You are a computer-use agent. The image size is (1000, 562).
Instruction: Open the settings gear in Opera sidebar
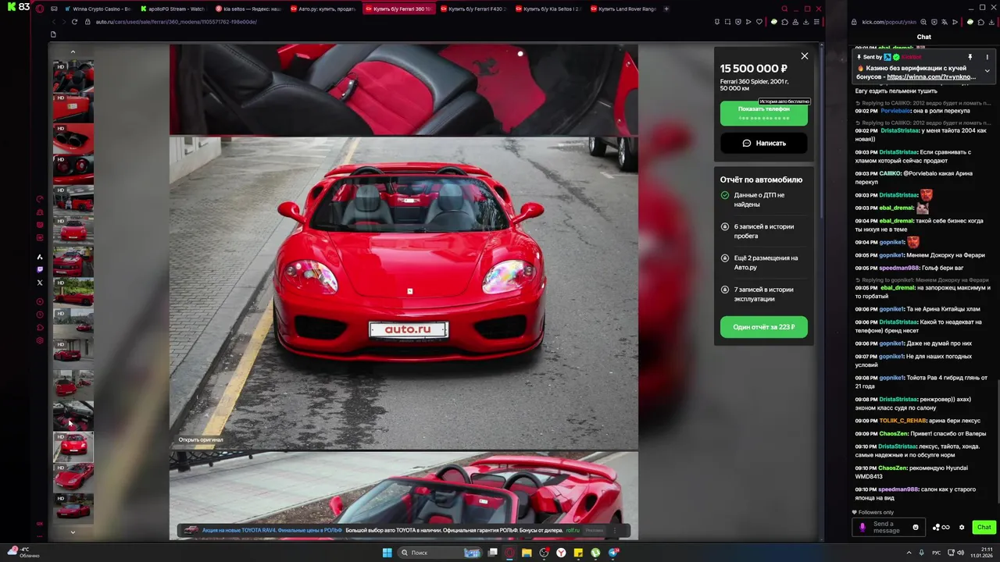pyautogui.click(x=40, y=340)
